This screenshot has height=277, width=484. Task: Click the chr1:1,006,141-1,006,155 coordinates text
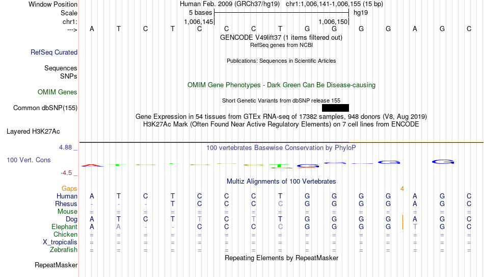tap(334, 4)
